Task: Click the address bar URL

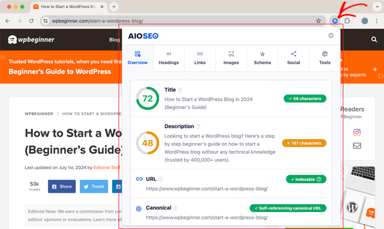Action: [x=97, y=21]
